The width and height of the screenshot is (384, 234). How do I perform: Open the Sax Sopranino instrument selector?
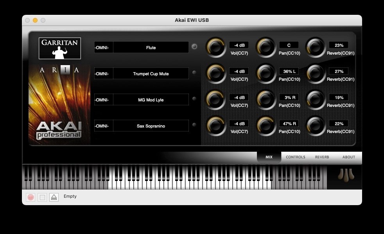[151, 126]
